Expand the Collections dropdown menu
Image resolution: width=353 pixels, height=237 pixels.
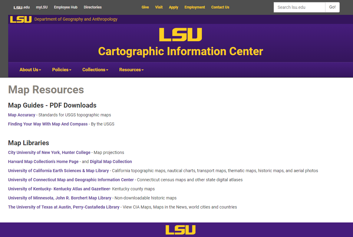coord(95,70)
